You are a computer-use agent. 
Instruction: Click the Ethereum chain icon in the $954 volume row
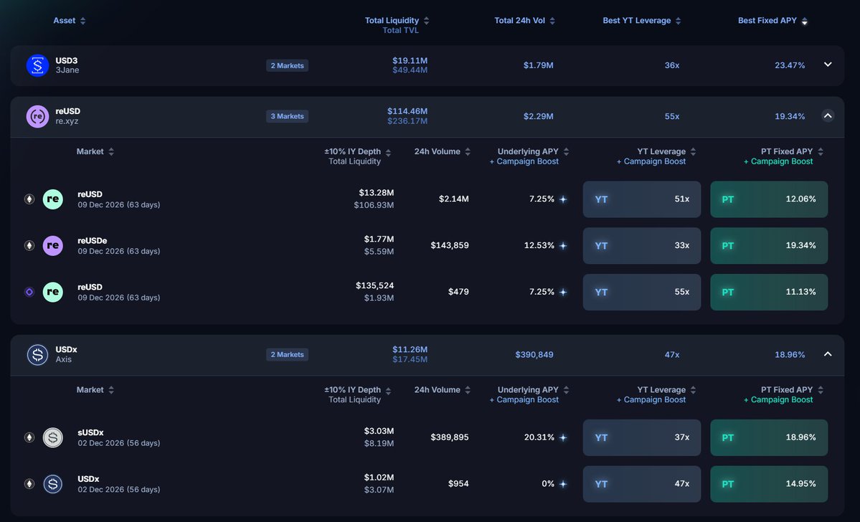(29, 484)
